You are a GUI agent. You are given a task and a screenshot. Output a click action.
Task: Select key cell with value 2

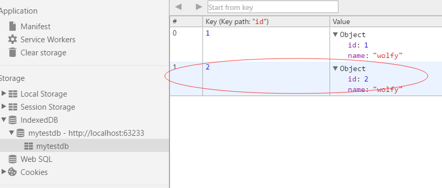[266, 78]
